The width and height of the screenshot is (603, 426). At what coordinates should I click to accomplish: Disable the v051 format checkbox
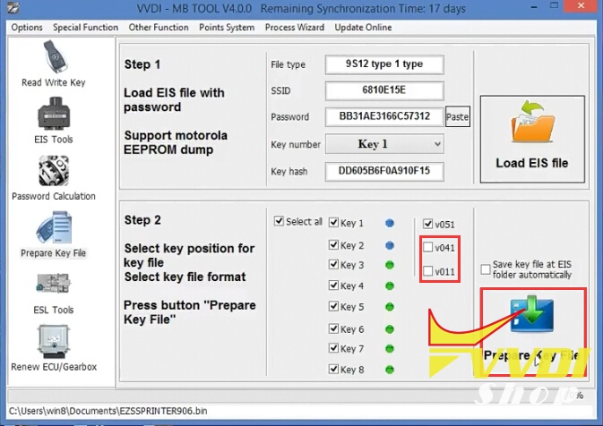coord(427,224)
